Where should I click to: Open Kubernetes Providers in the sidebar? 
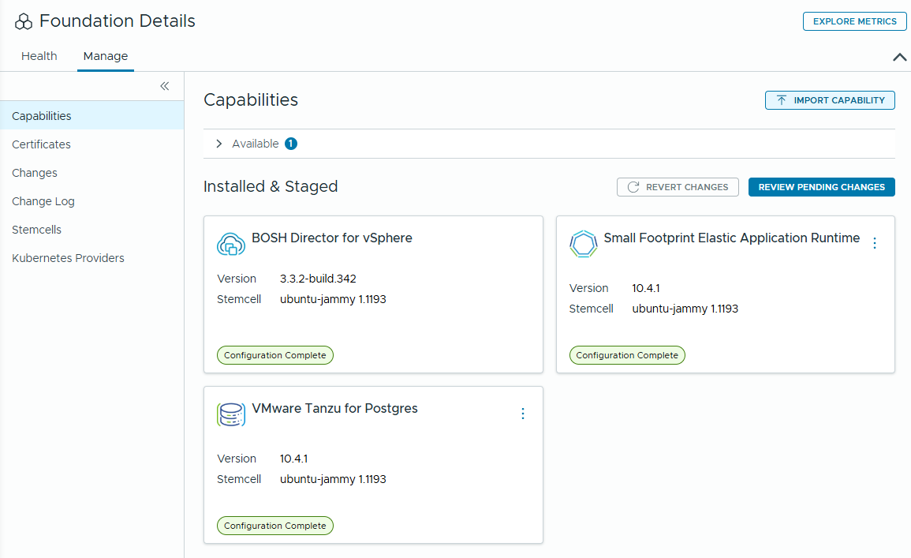click(91, 258)
